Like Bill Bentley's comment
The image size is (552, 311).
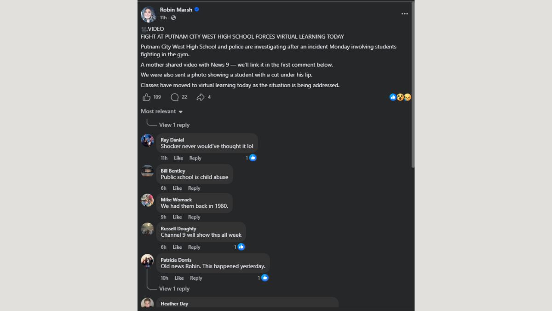click(177, 188)
